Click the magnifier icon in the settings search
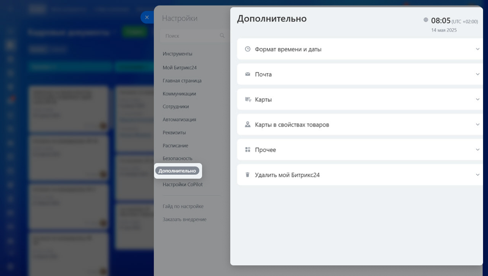Screen dimensions: 488x276 coord(222,36)
